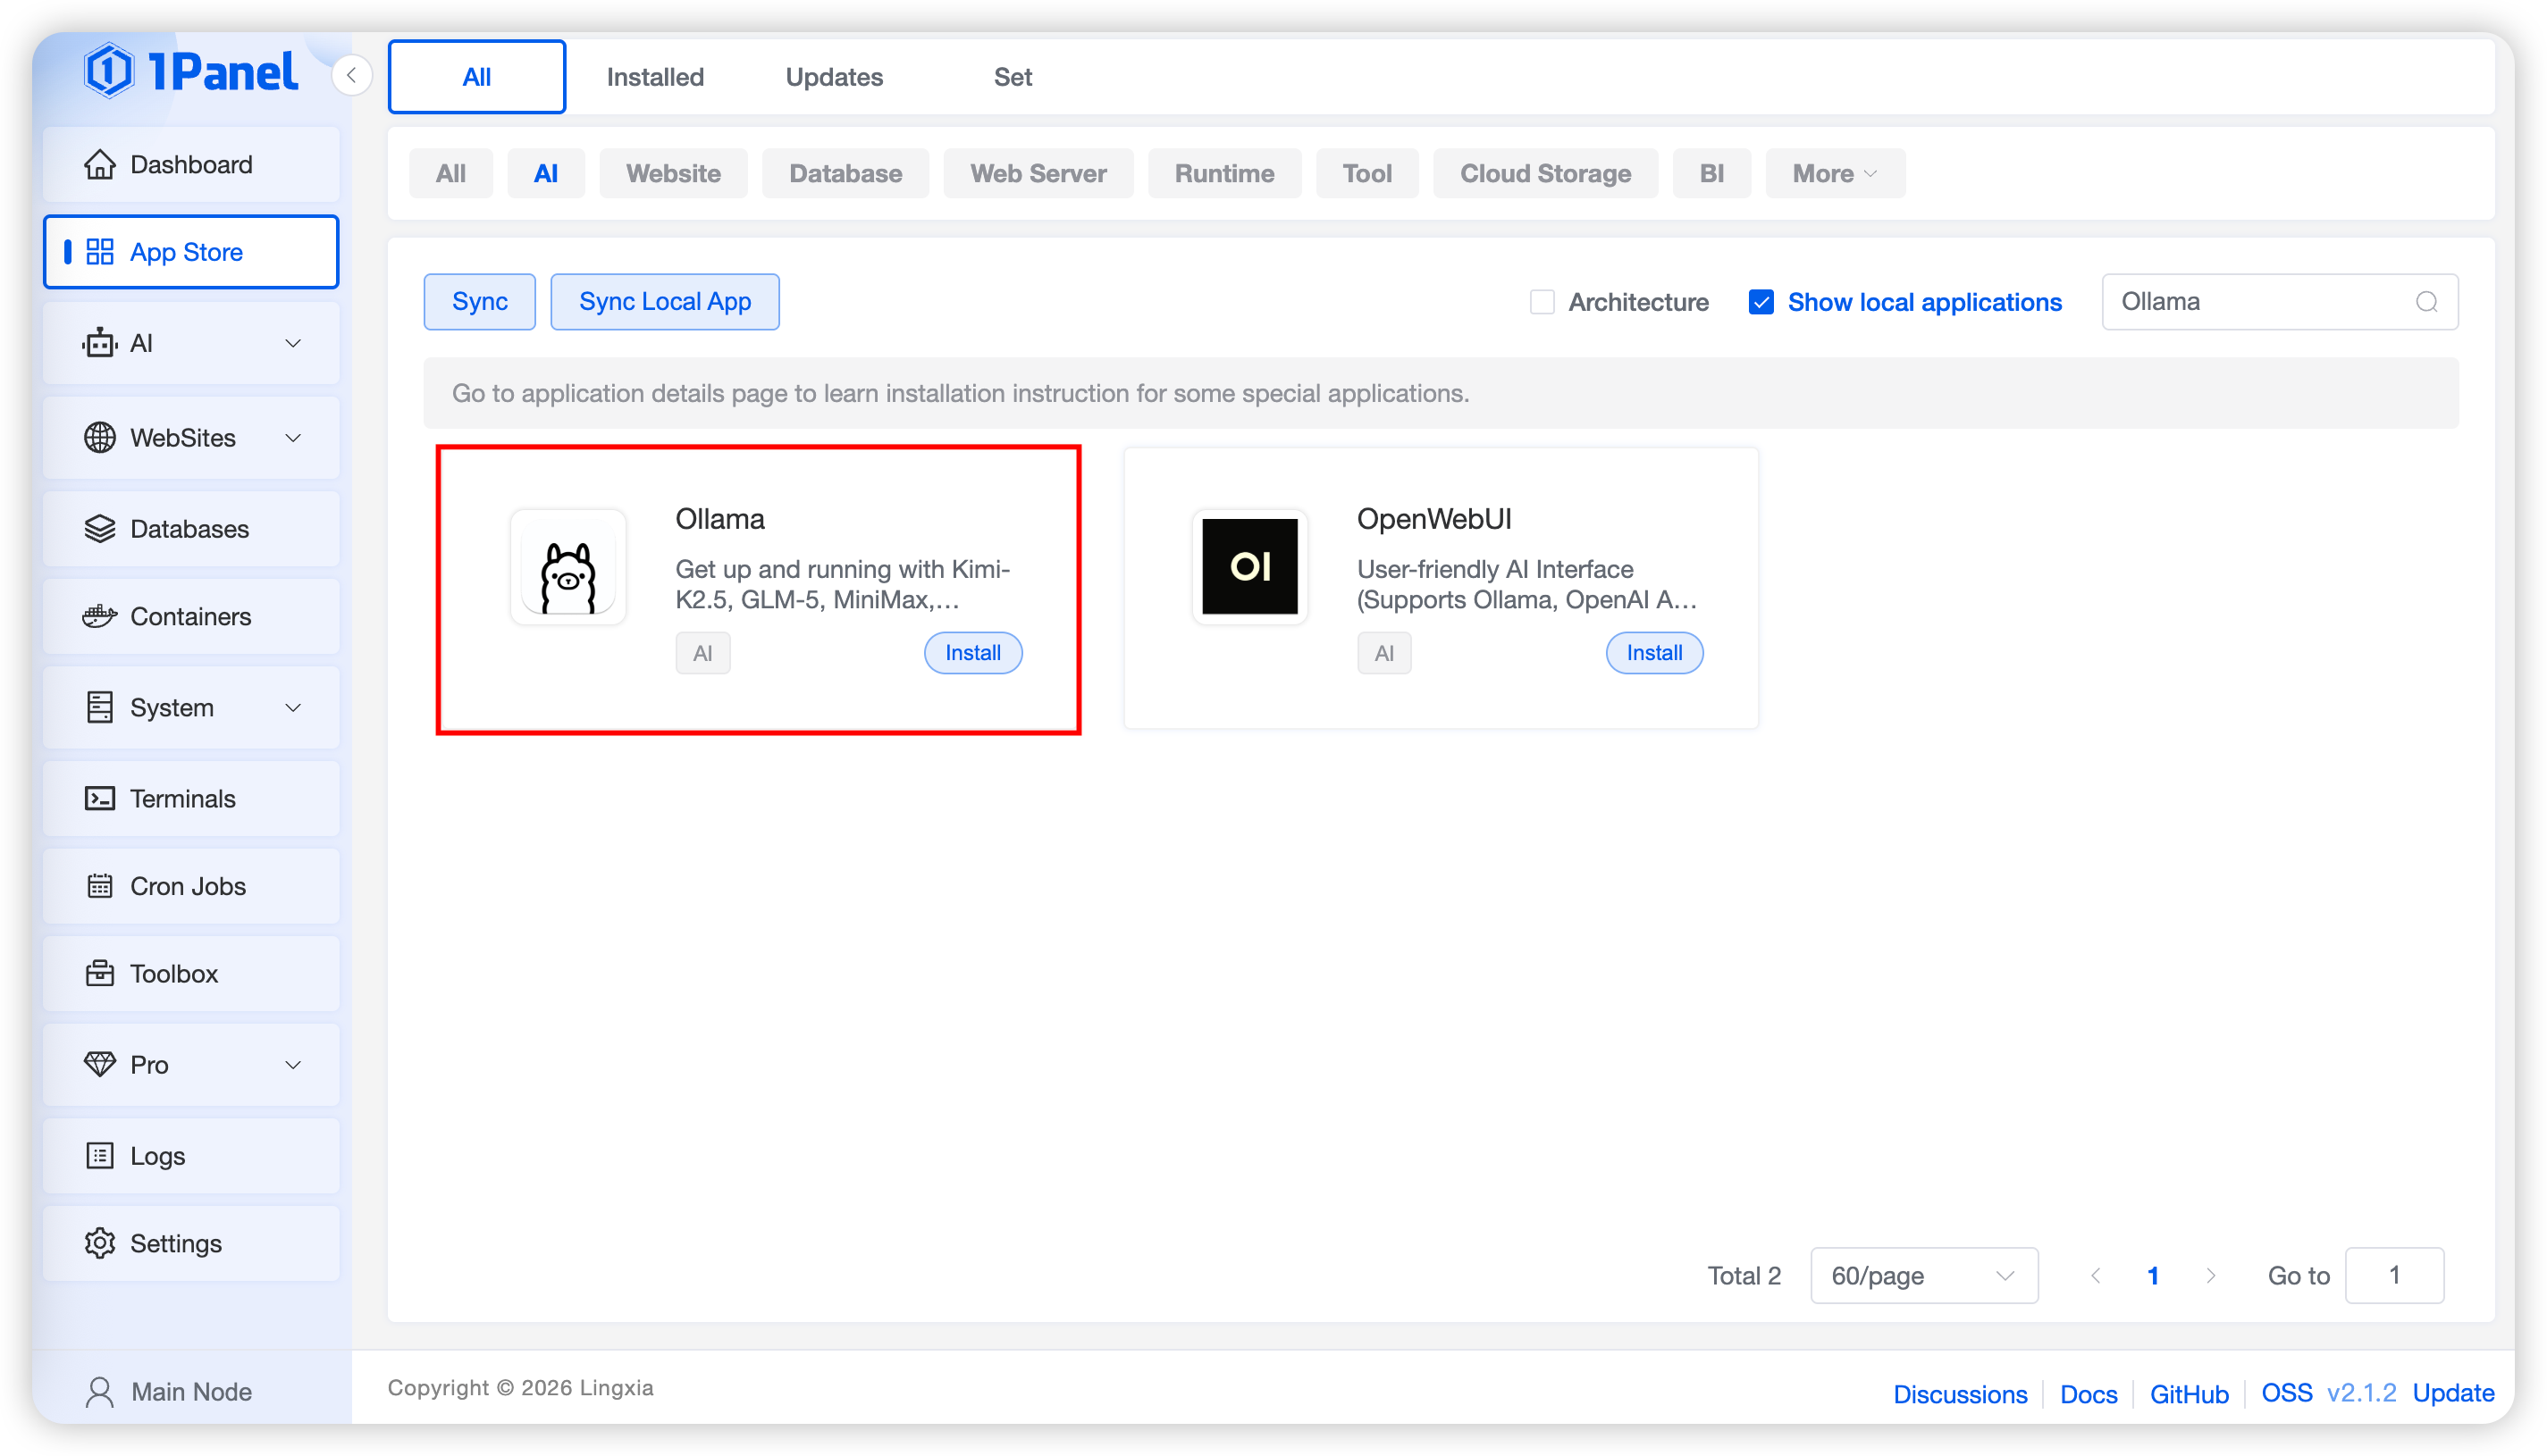Open Settings gear in the sidebar

point(99,1243)
